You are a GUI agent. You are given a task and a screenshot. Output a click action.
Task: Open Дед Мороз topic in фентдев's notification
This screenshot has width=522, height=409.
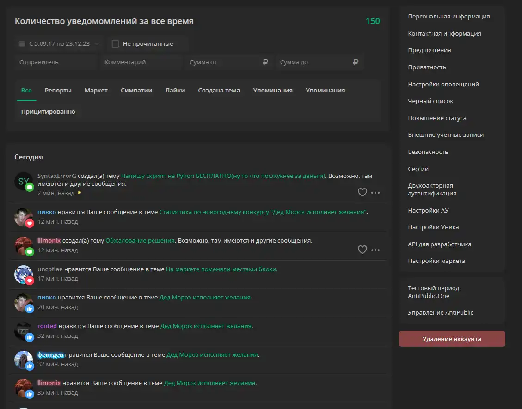(x=212, y=354)
